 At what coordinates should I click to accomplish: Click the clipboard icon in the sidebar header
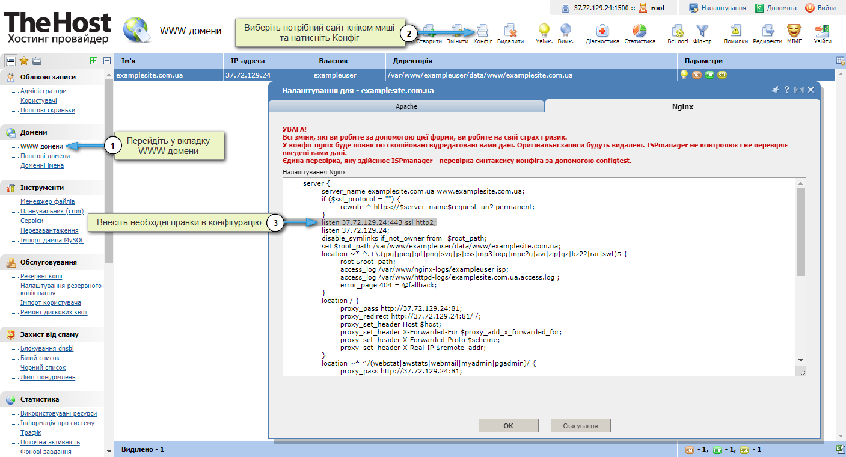(x=37, y=60)
